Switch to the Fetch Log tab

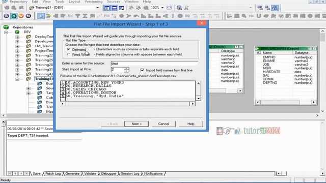53,174
